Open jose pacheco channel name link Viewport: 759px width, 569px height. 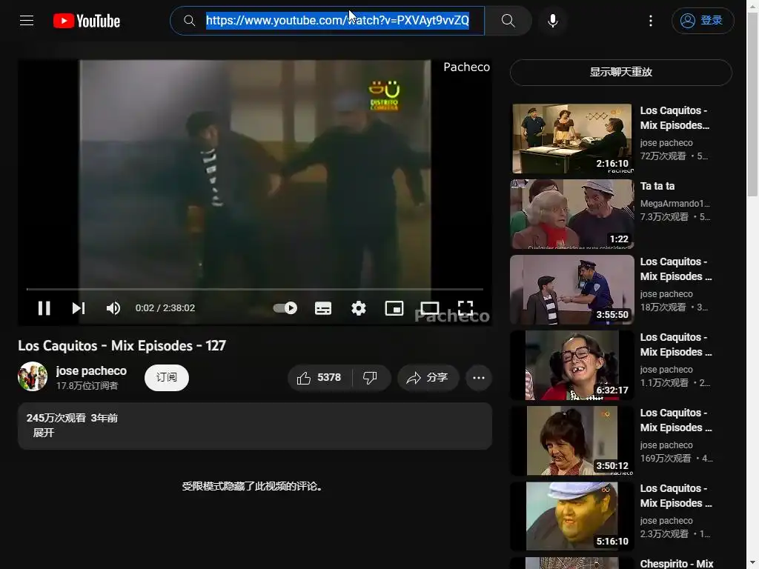click(x=91, y=370)
